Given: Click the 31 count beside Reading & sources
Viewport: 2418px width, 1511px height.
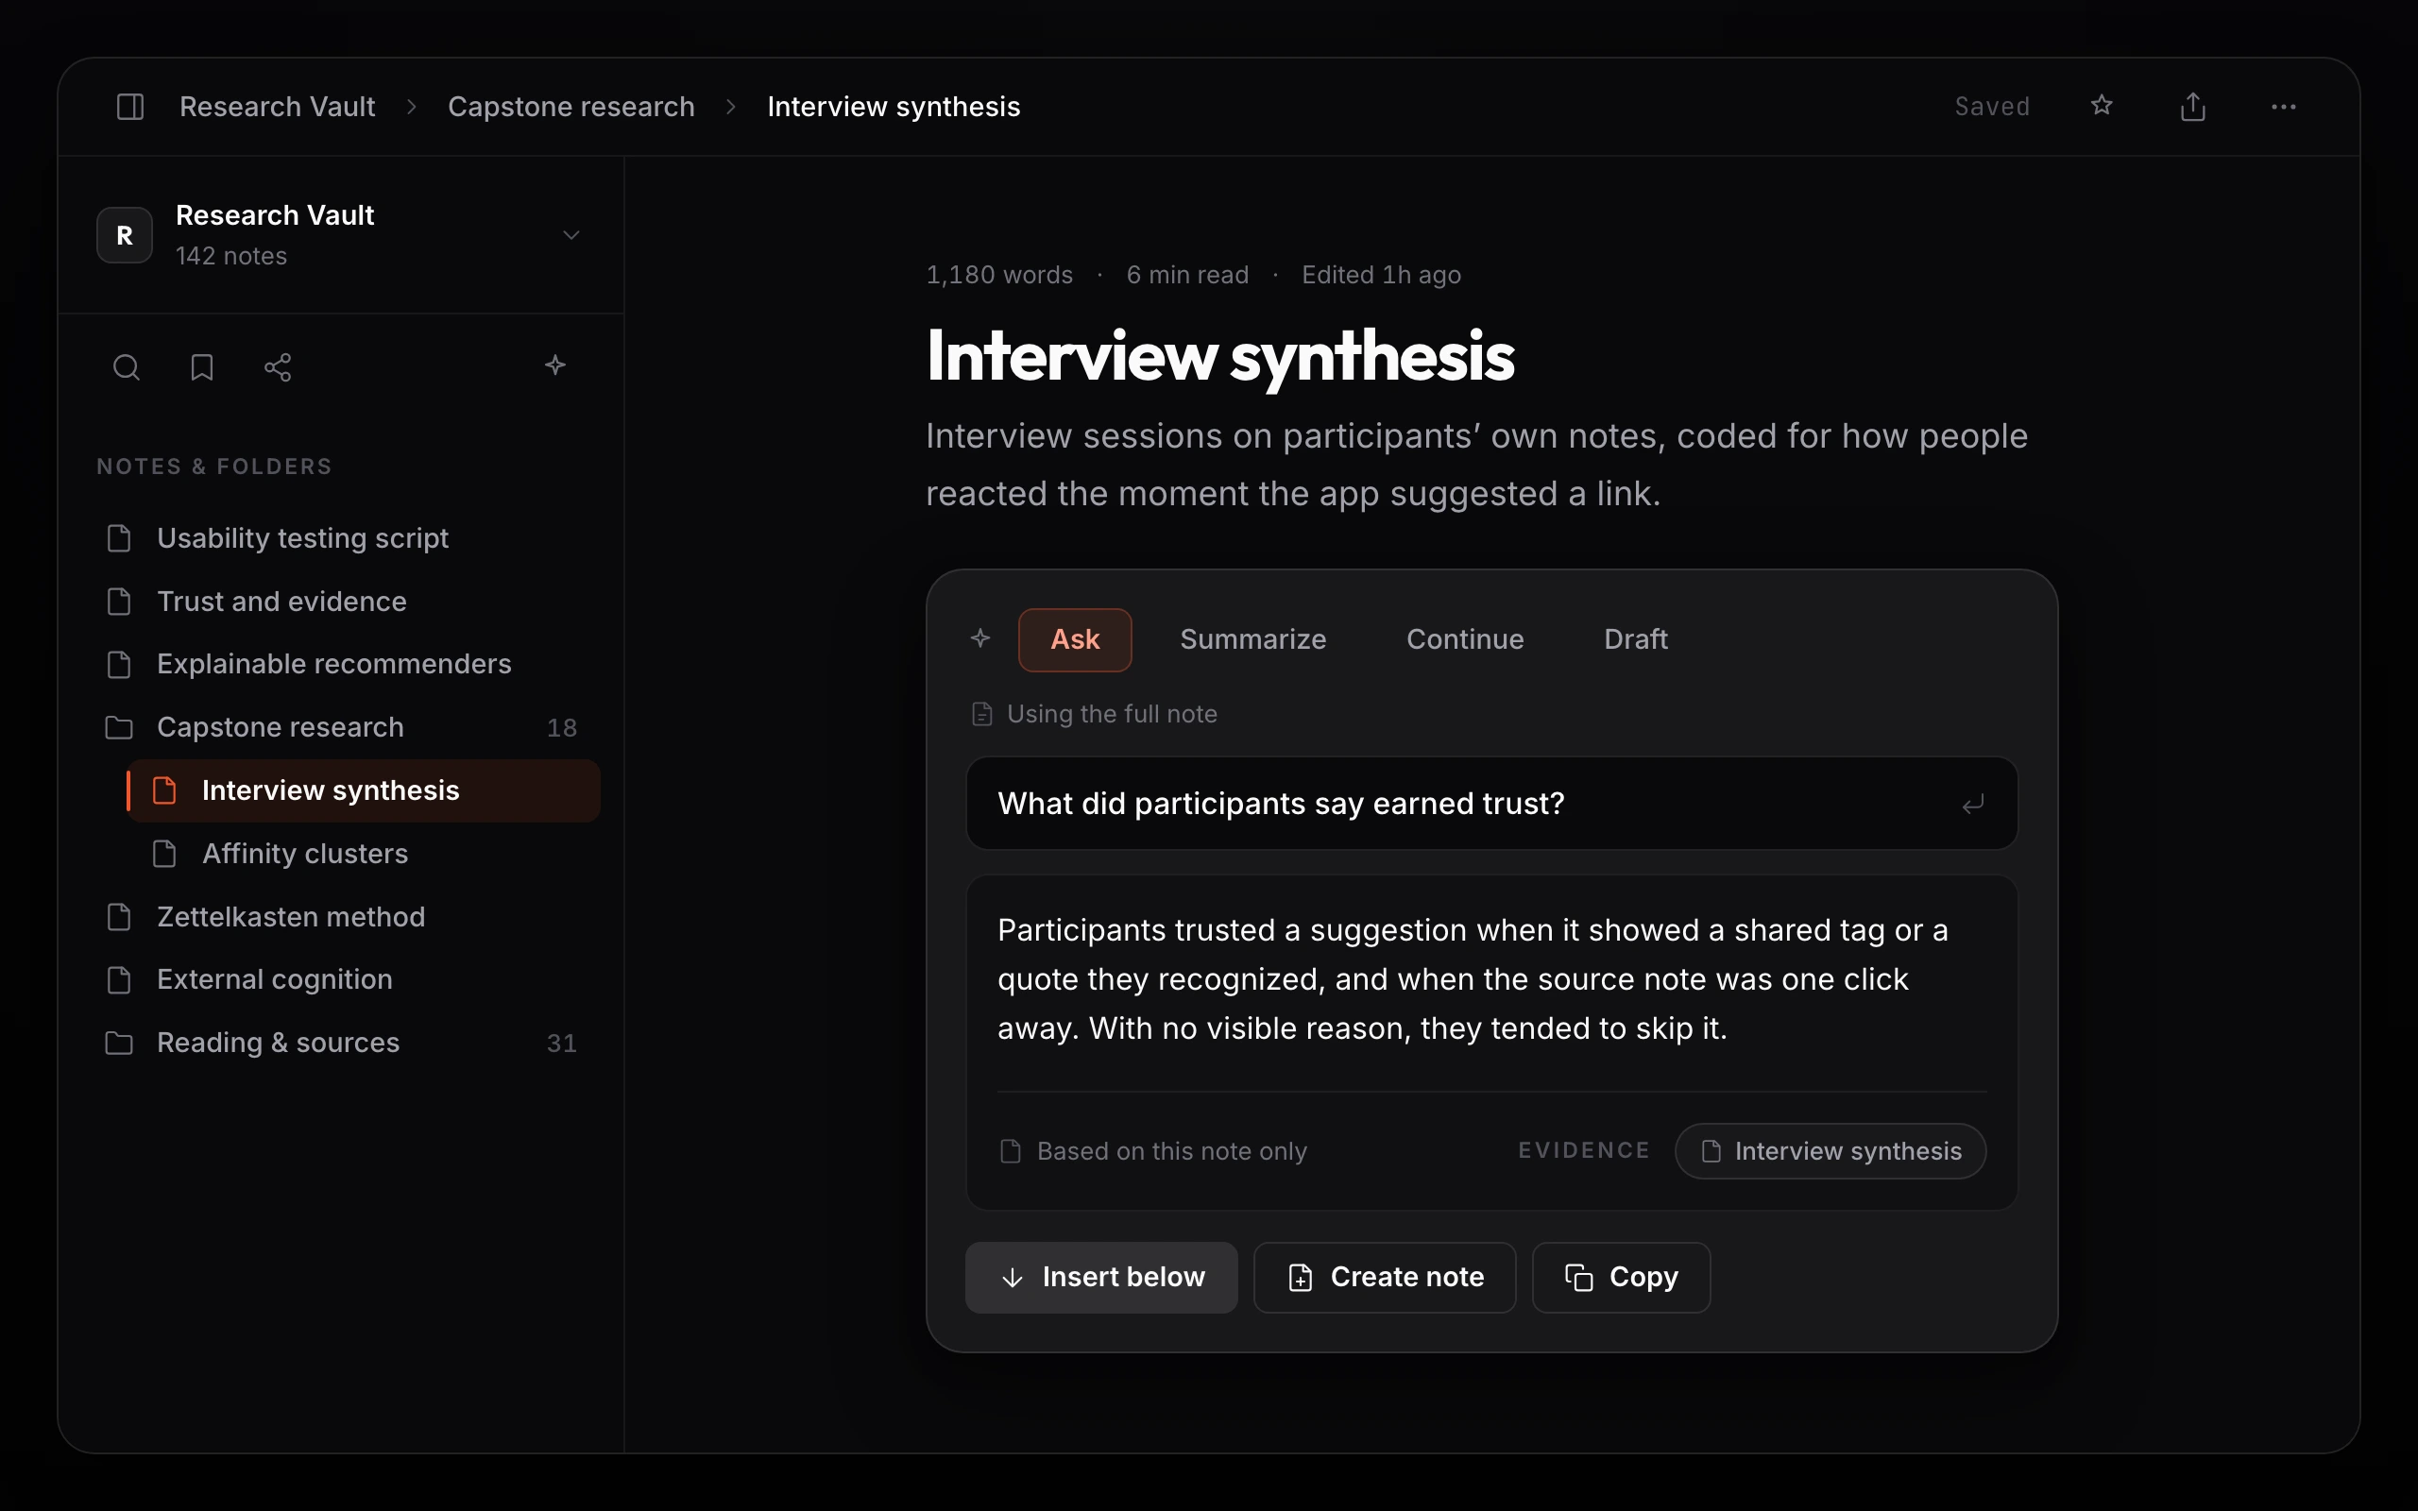Looking at the screenshot, I should [562, 1044].
